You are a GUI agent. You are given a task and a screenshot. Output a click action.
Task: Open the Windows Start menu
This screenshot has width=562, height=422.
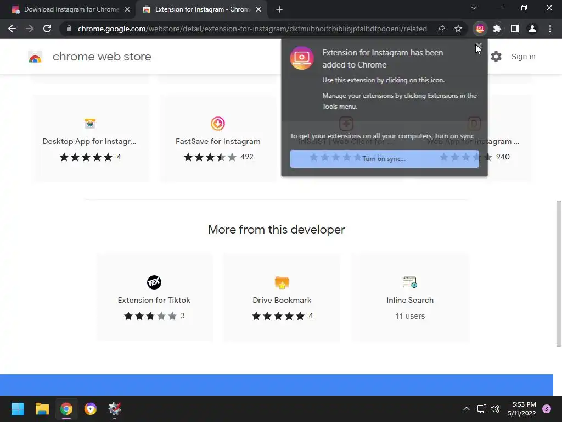coord(18,409)
